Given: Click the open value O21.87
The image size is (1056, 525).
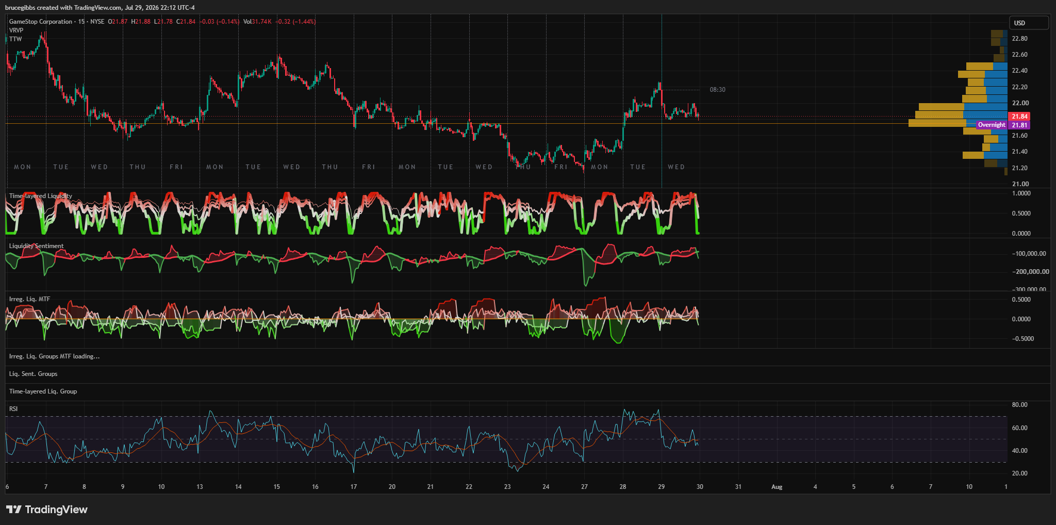Looking at the screenshot, I should coord(118,22).
